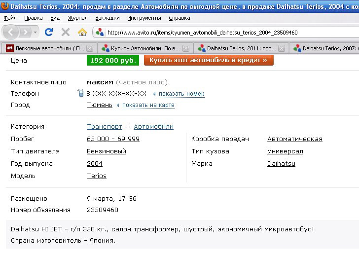Switch to the 'Daihatsu Terios, 2011' tab
Screen dimensions: 359x255
[x=237, y=48]
